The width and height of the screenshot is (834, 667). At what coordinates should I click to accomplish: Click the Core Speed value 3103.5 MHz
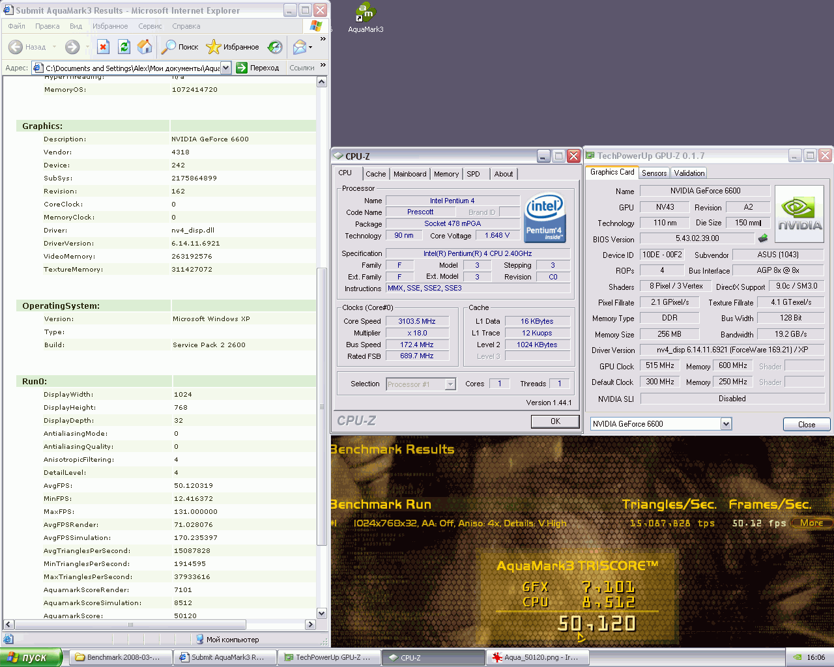point(417,321)
